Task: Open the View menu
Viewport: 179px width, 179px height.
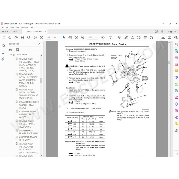Action: tap(12, 27)
